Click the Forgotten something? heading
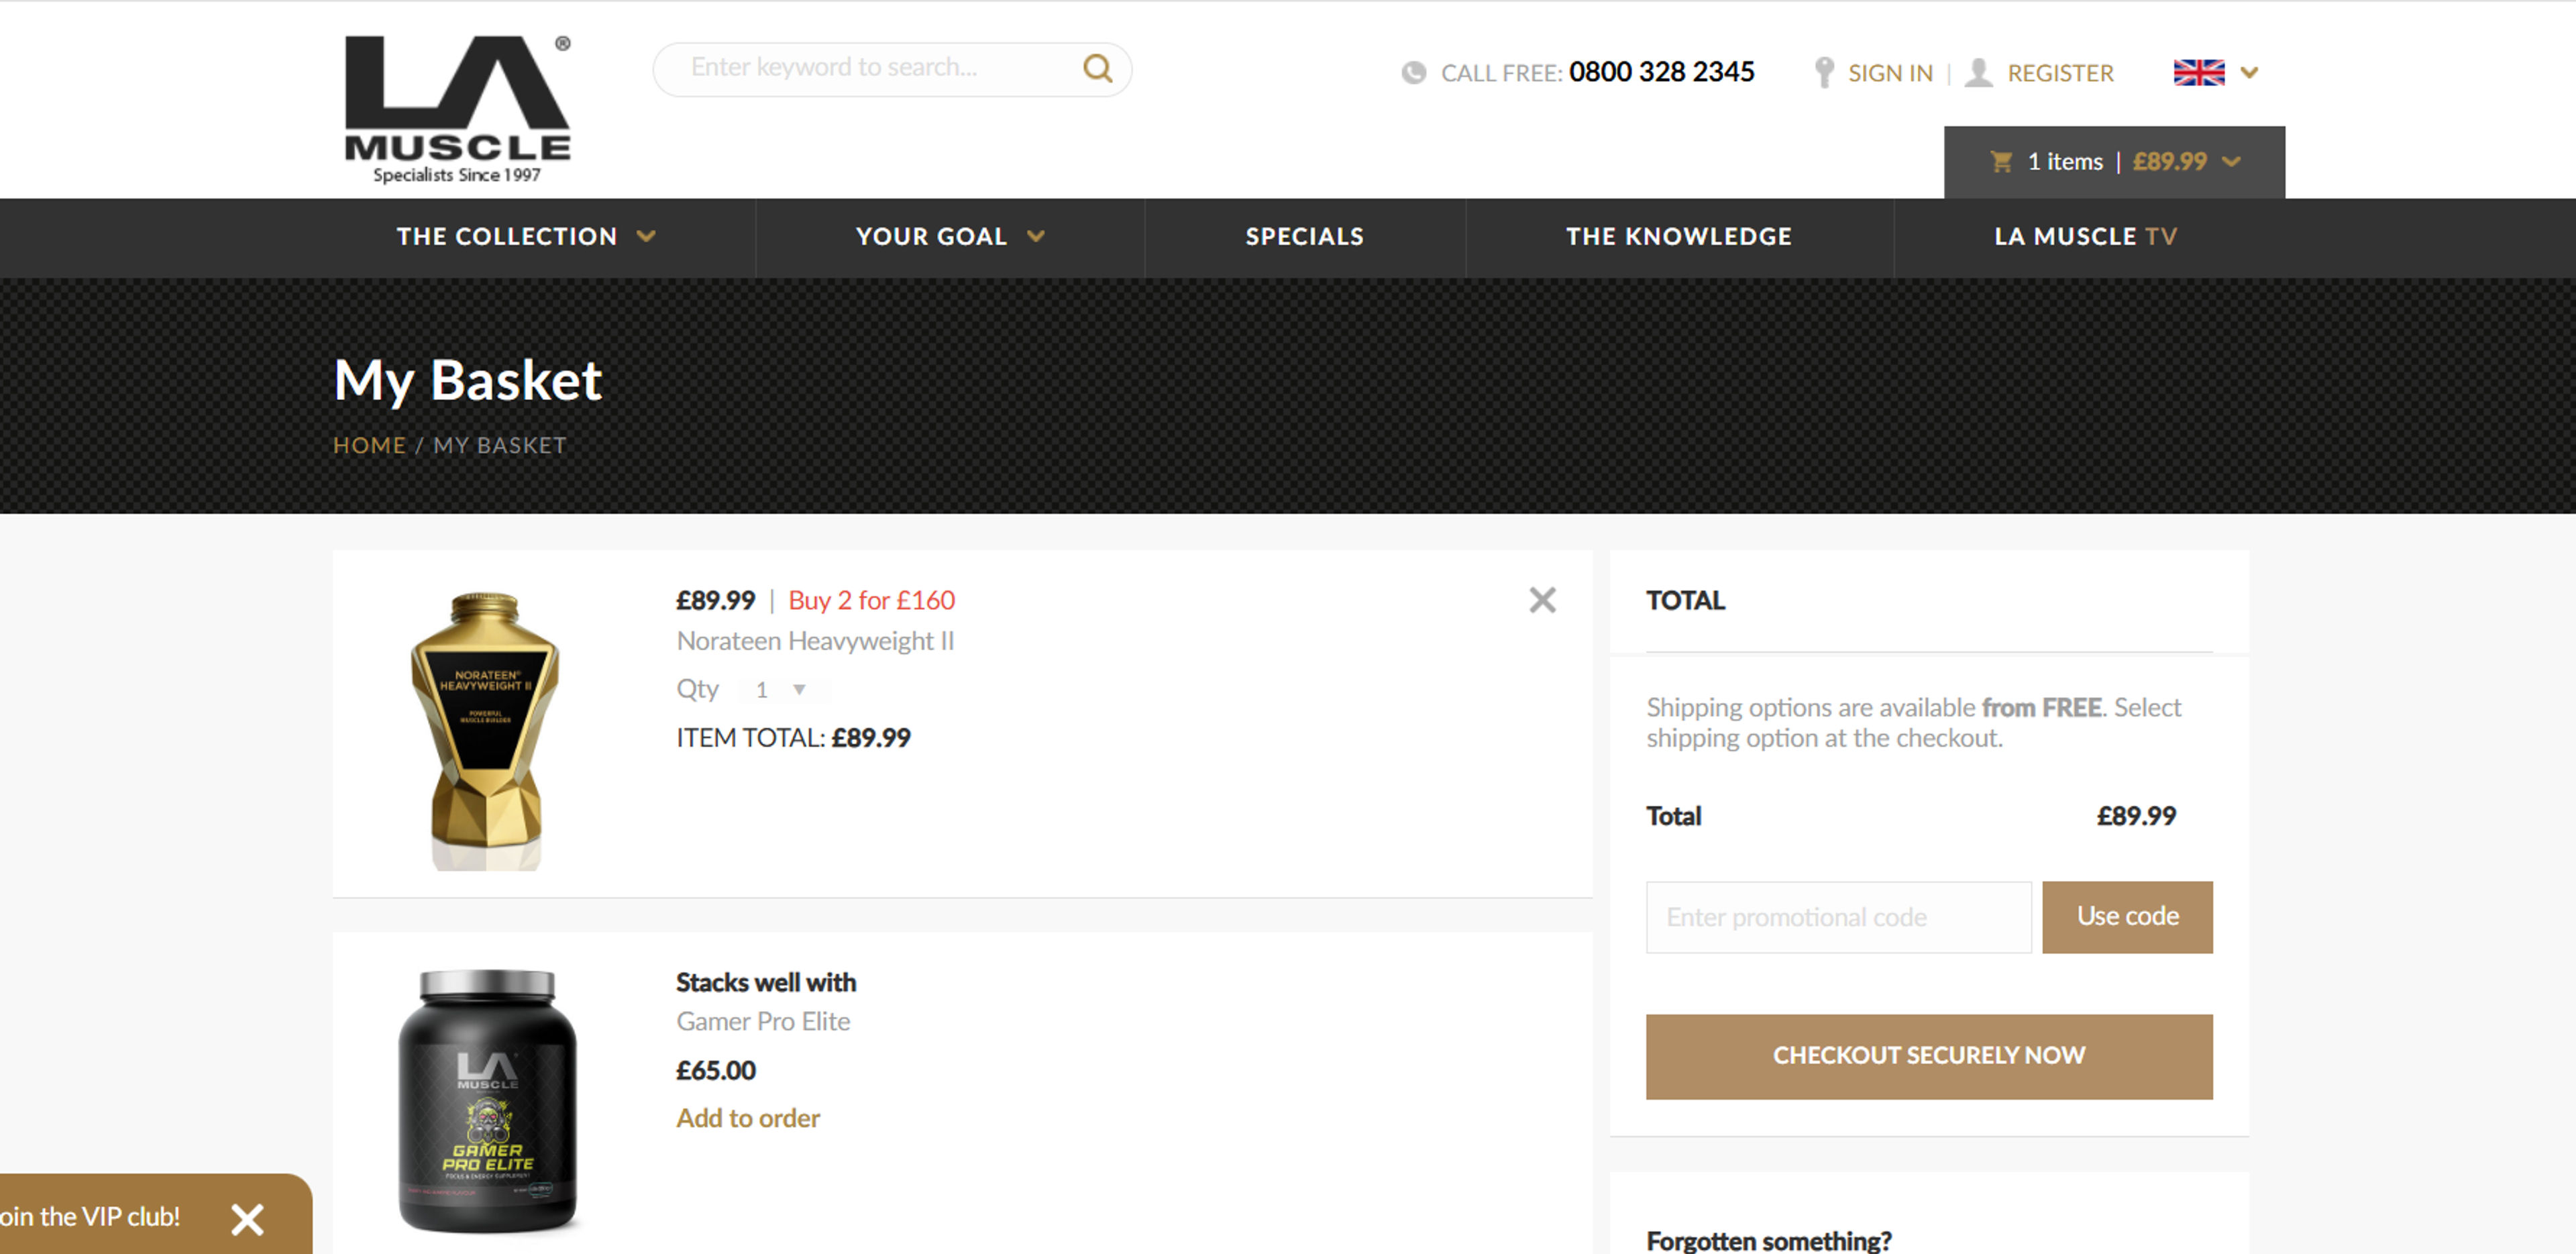 [1768, 1240]
